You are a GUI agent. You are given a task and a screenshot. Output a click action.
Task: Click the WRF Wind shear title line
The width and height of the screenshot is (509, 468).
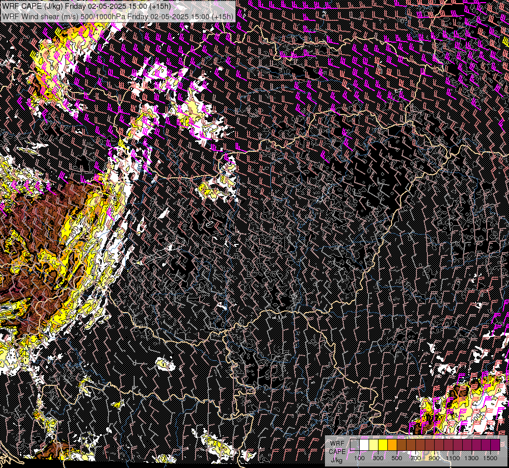tap(118, 16)
